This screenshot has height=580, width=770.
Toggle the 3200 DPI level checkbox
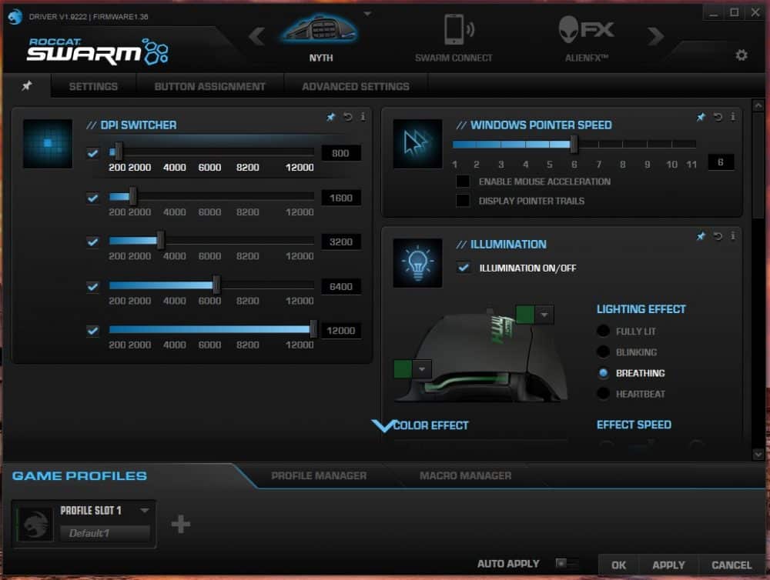point(92,242)
